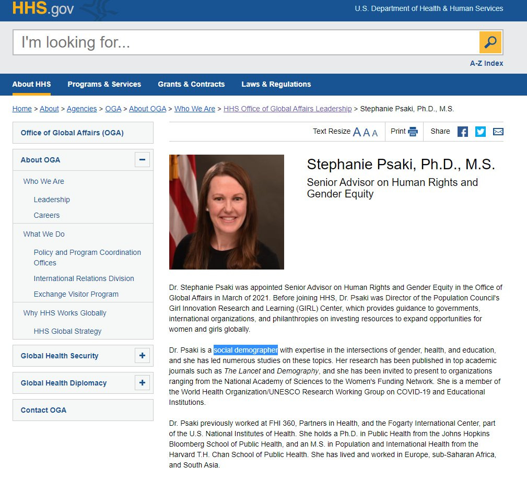Open the About HHS menu
The image size is (527, 479).
point(31,85)
